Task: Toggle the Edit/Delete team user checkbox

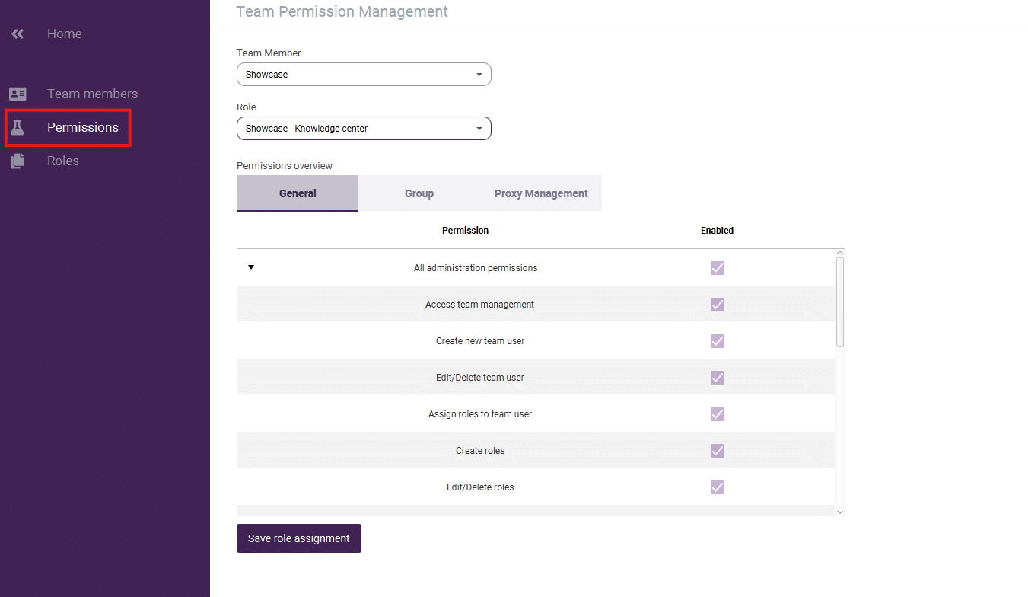Action: click(x=717, y=377)
